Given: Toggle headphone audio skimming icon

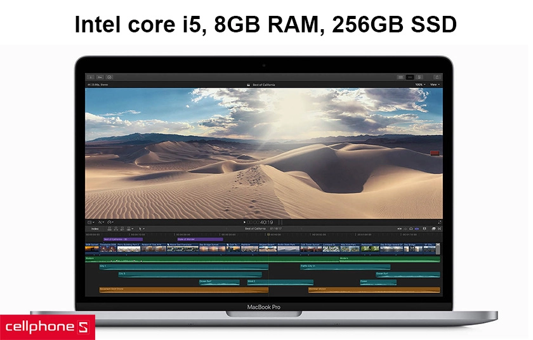Looking at the screenshot, I should [x=411, y=228].
